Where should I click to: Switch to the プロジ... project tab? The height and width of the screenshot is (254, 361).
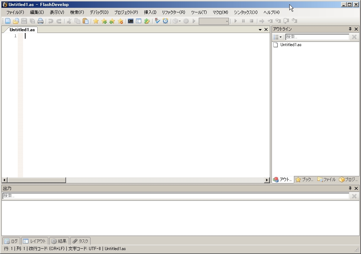click(x=349, y=180)
